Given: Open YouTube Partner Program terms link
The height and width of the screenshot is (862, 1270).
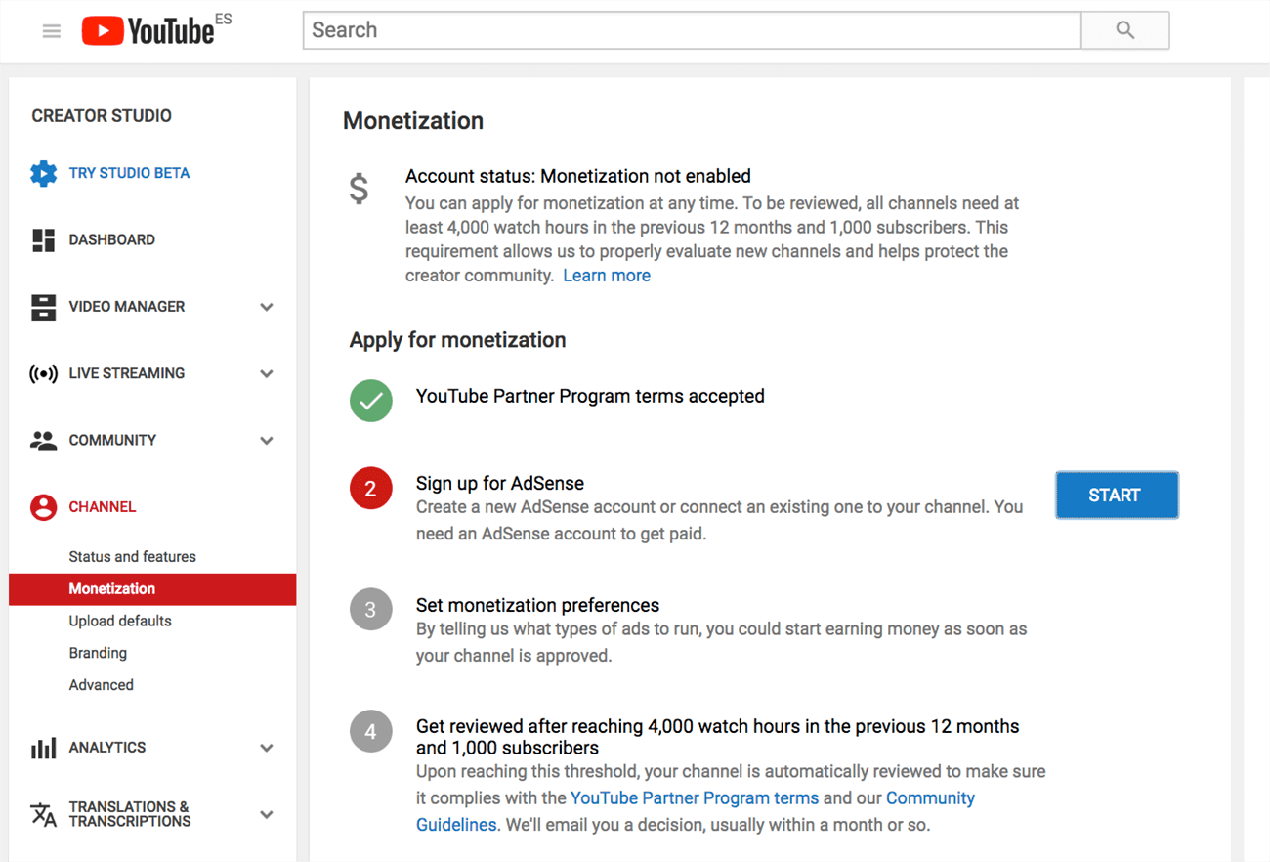Looking at the screenshot, I should tap(695, 798).
